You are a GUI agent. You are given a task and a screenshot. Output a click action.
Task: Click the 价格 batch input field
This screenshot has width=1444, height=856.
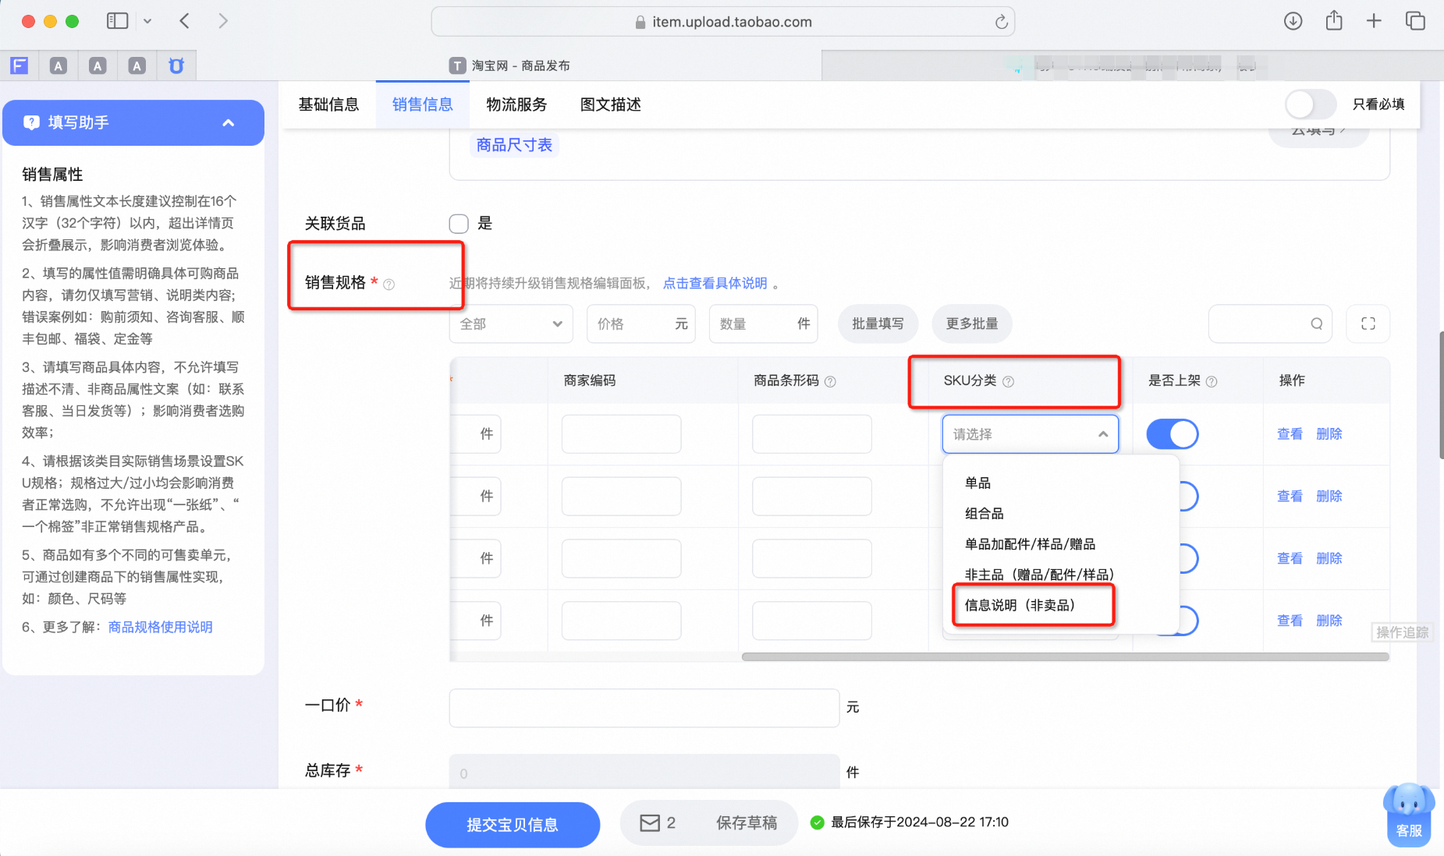point(640,324)
